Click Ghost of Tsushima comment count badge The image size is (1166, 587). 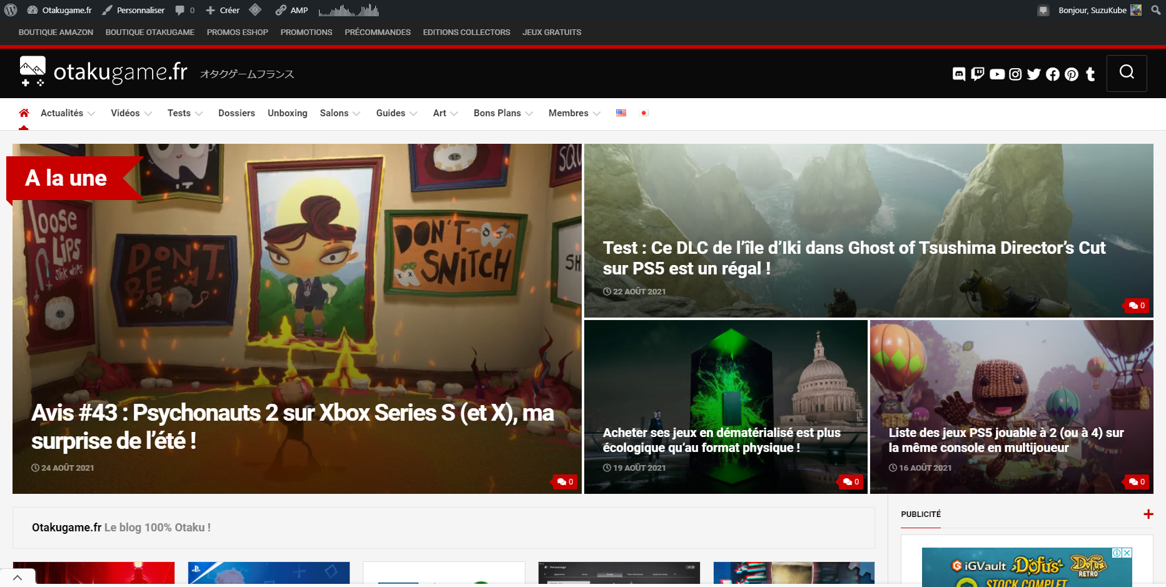coord(1137,306)
